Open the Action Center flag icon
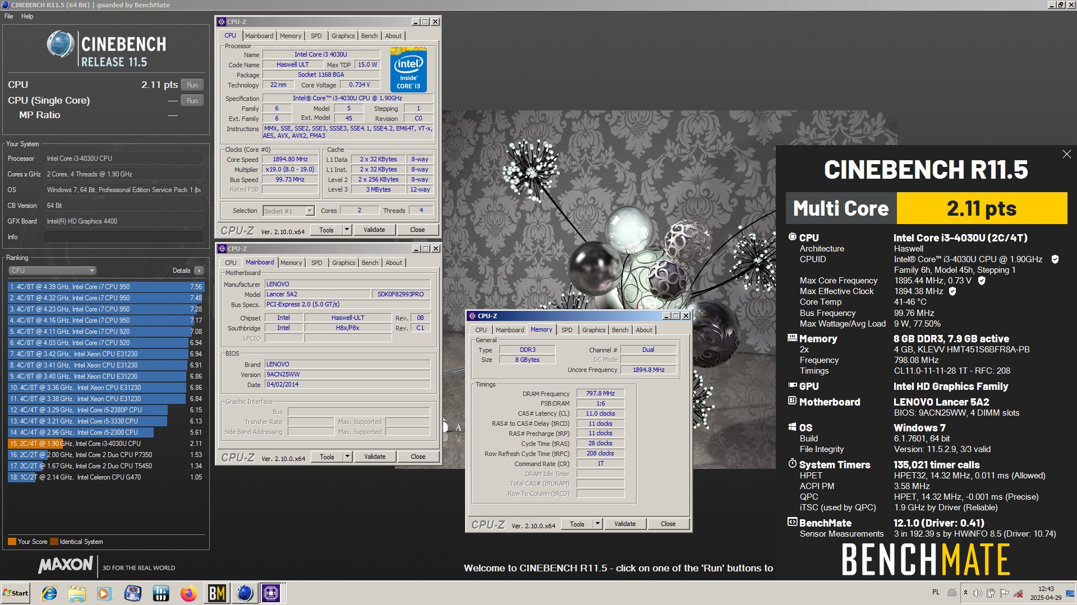Viewport: 1077px width, 605px height. click(x=1005, y=593)
